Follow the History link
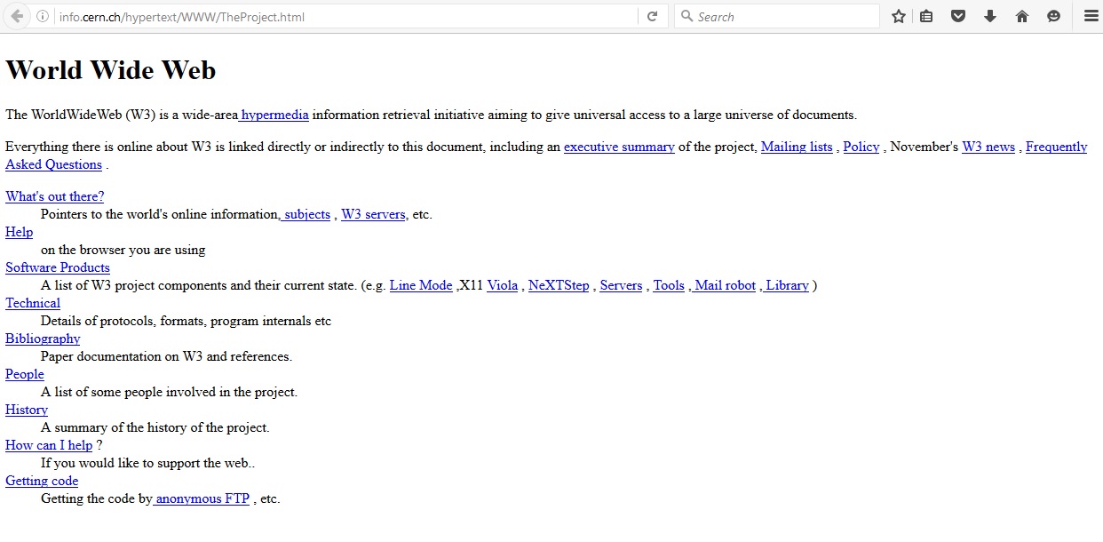Viewport: 1103px width, 542px height. click(x=27, y=410)
